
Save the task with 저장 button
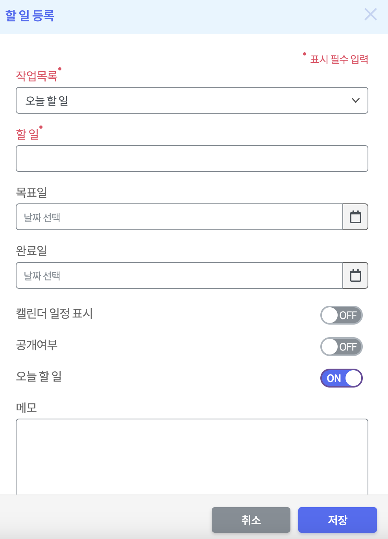pyautogui.click(x=337, y=520)
